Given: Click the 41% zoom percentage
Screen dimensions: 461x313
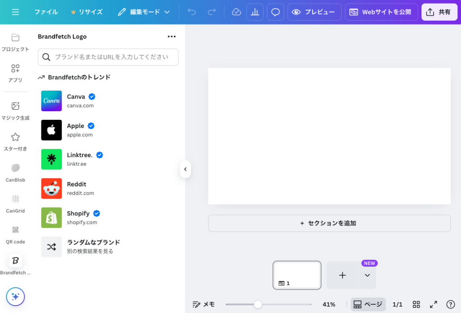Looking at the screenshot, I should [x=329, y=304].
